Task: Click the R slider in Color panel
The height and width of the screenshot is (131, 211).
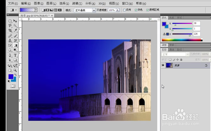Action: pos(182,23)
